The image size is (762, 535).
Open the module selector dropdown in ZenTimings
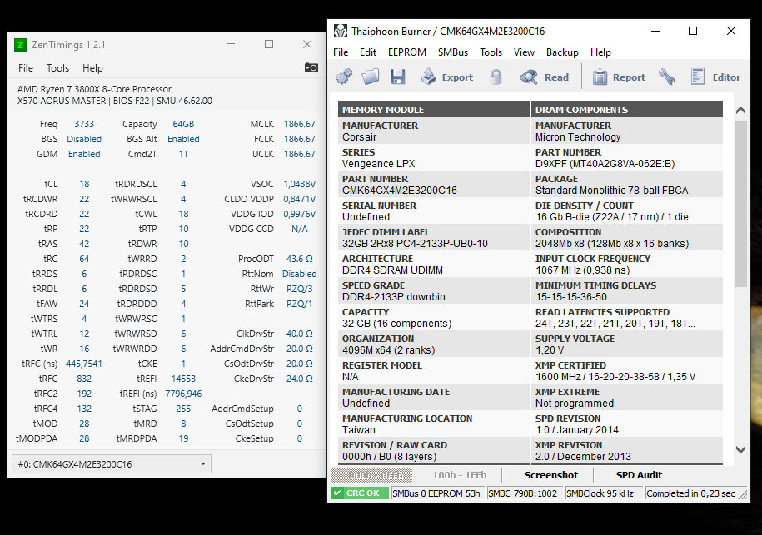click(112, 464)
